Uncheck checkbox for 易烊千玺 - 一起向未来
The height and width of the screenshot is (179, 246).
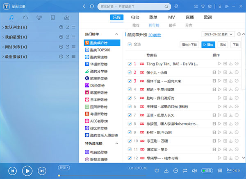click(x=130, y=81)
